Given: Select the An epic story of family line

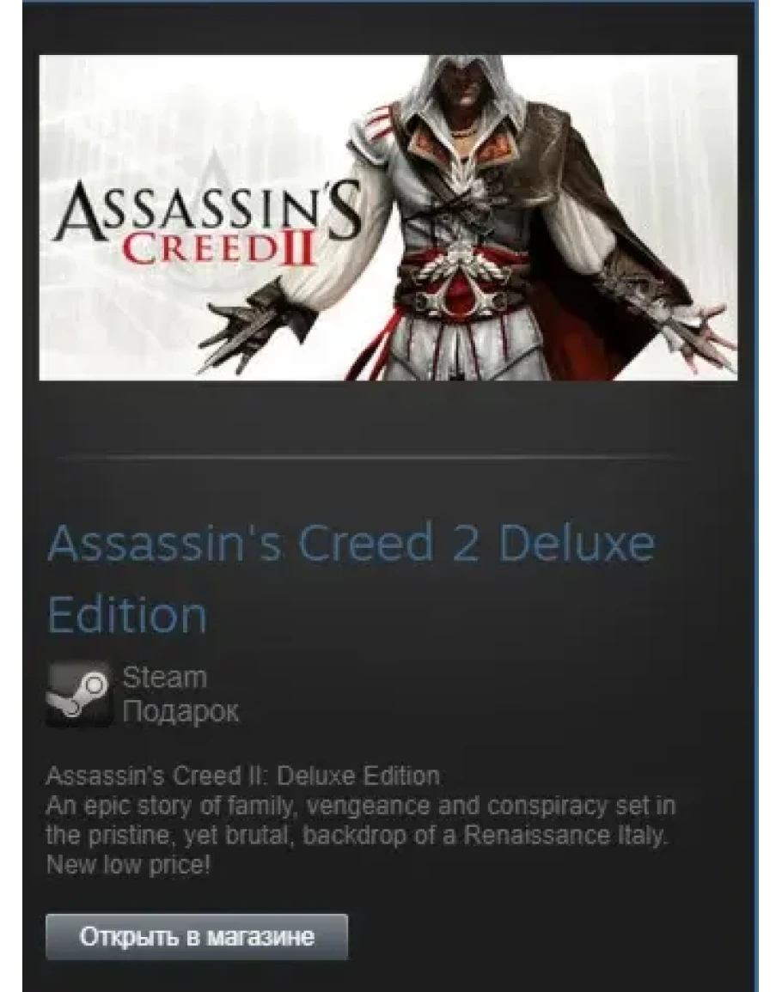Looking at the screenshot, I should [361, 806].
